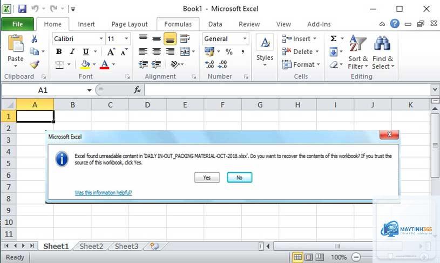Click Increase Decimal
440x263 pixels.
[x=209, y=65]
